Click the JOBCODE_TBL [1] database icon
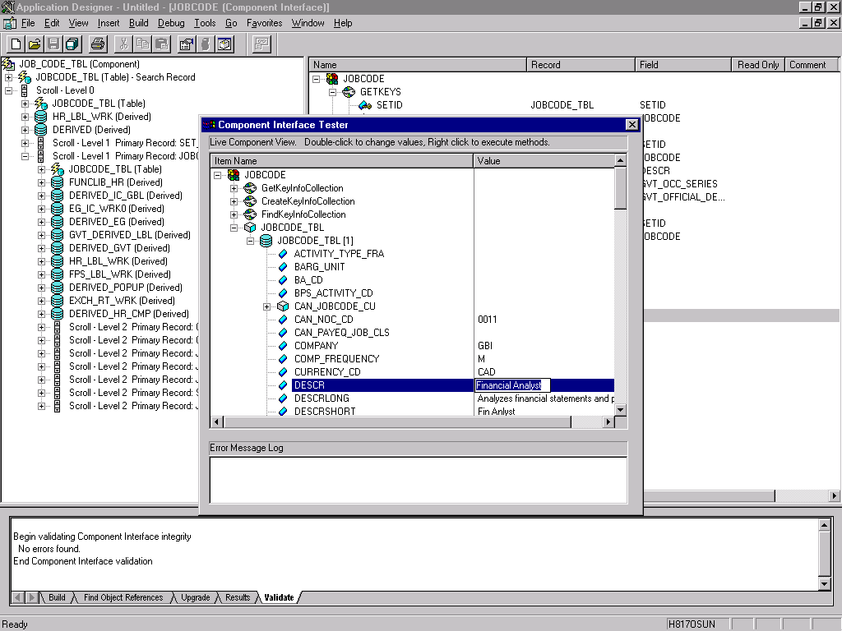 (x=266, y=241)
